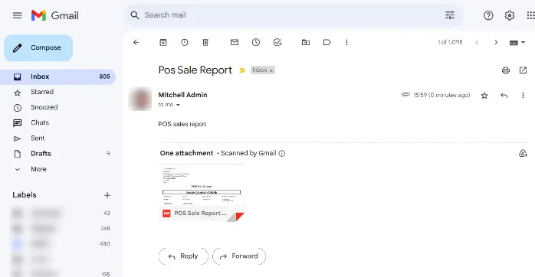The height and width of the screenshot is (277, 535).
Task: Remove the Inbox label from email
Action: [271, 70]
